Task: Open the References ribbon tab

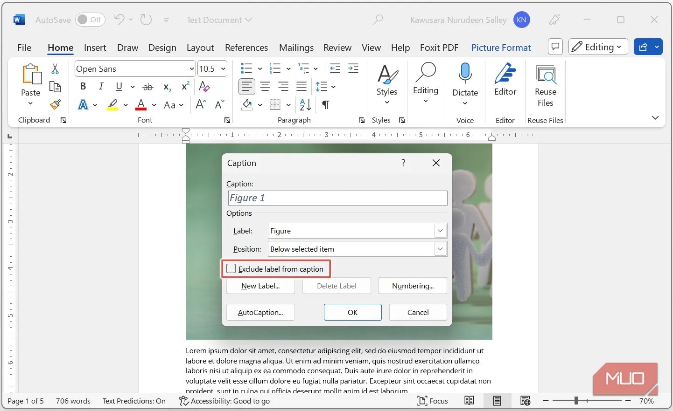Action: click(246, 47)
